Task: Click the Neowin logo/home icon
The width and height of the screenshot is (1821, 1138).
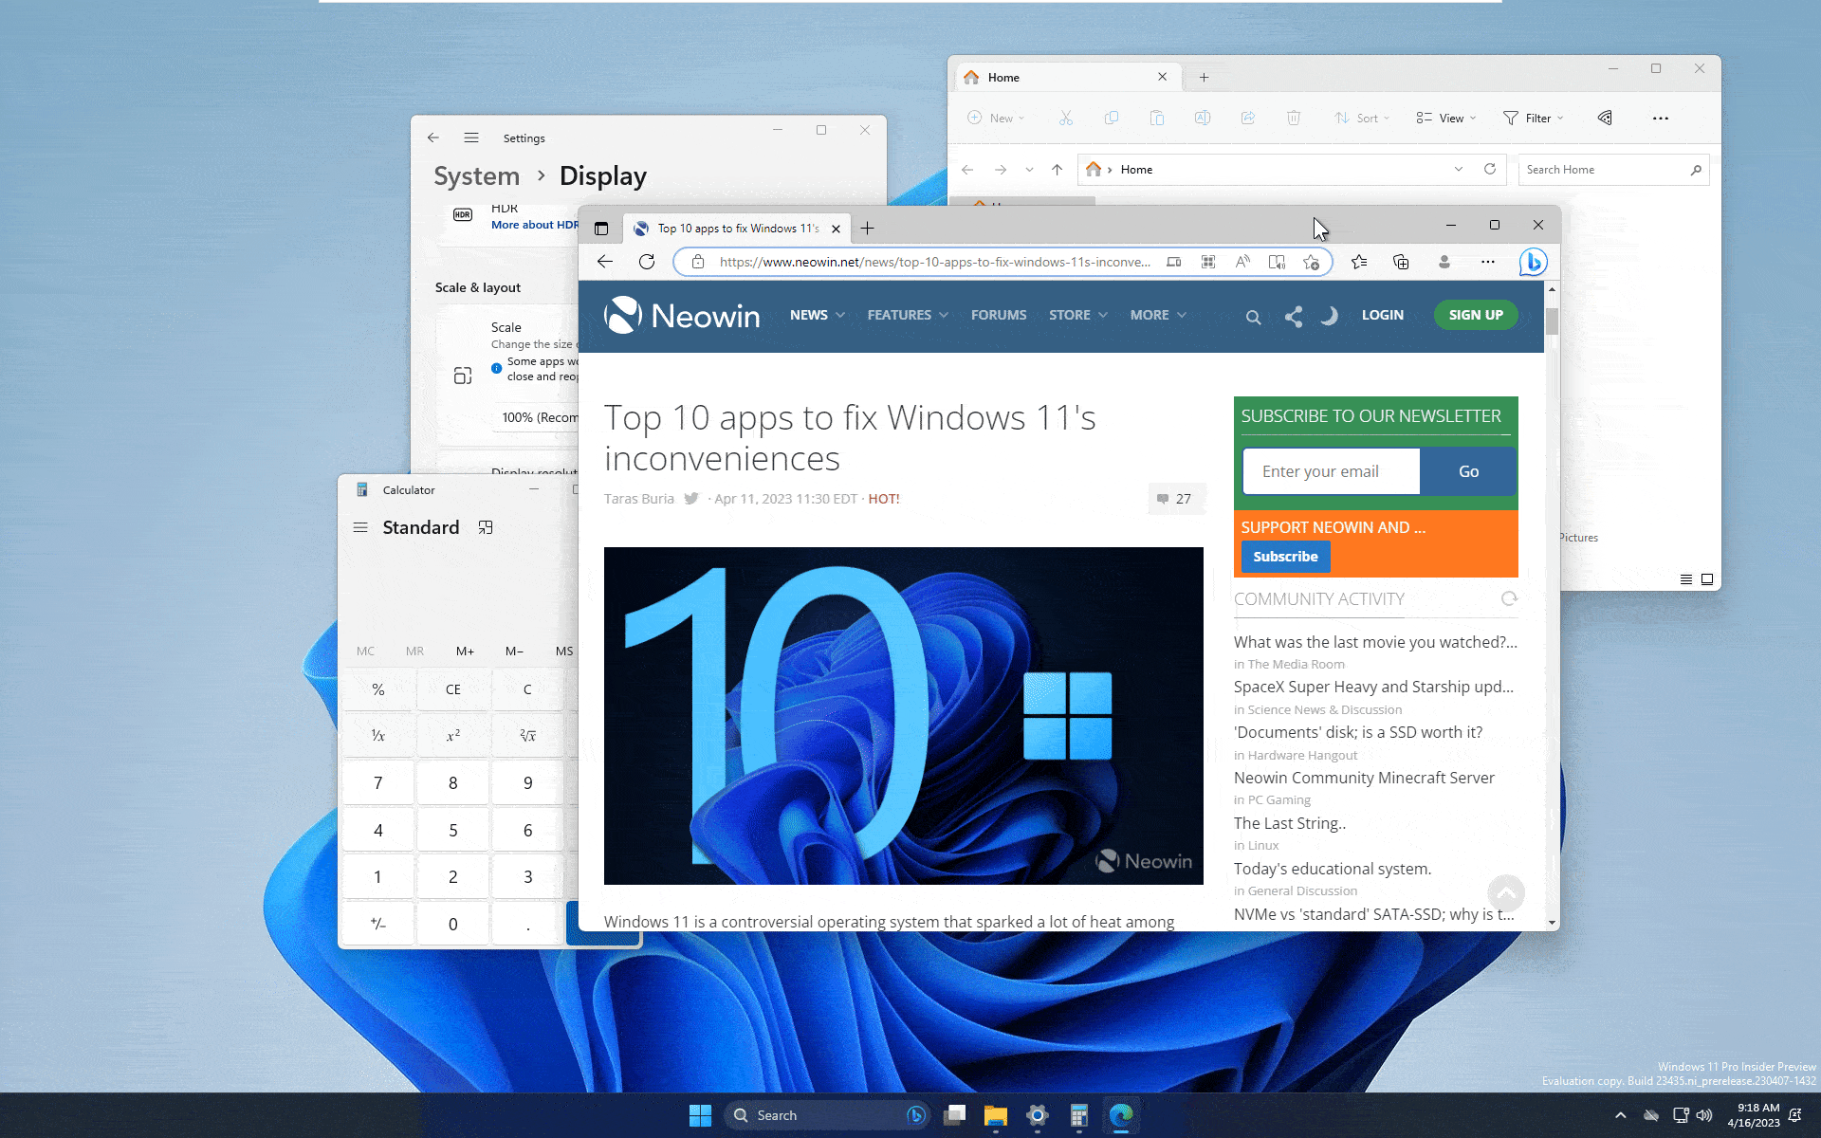Action: (678, 315)
